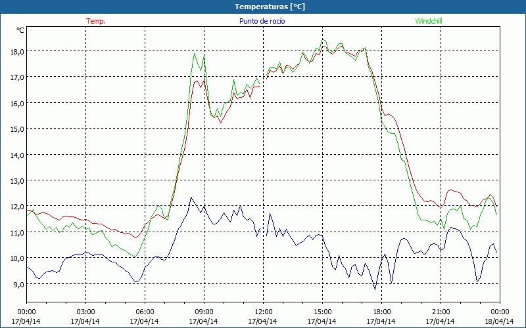Click the 15:00 time axis label
This screenshot has width=526, height=328.
click(x=322, y=312)
